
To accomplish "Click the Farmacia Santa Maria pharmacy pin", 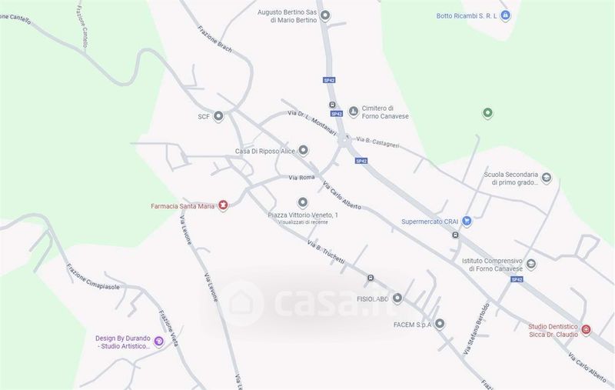I will click(x=223, y=205).
